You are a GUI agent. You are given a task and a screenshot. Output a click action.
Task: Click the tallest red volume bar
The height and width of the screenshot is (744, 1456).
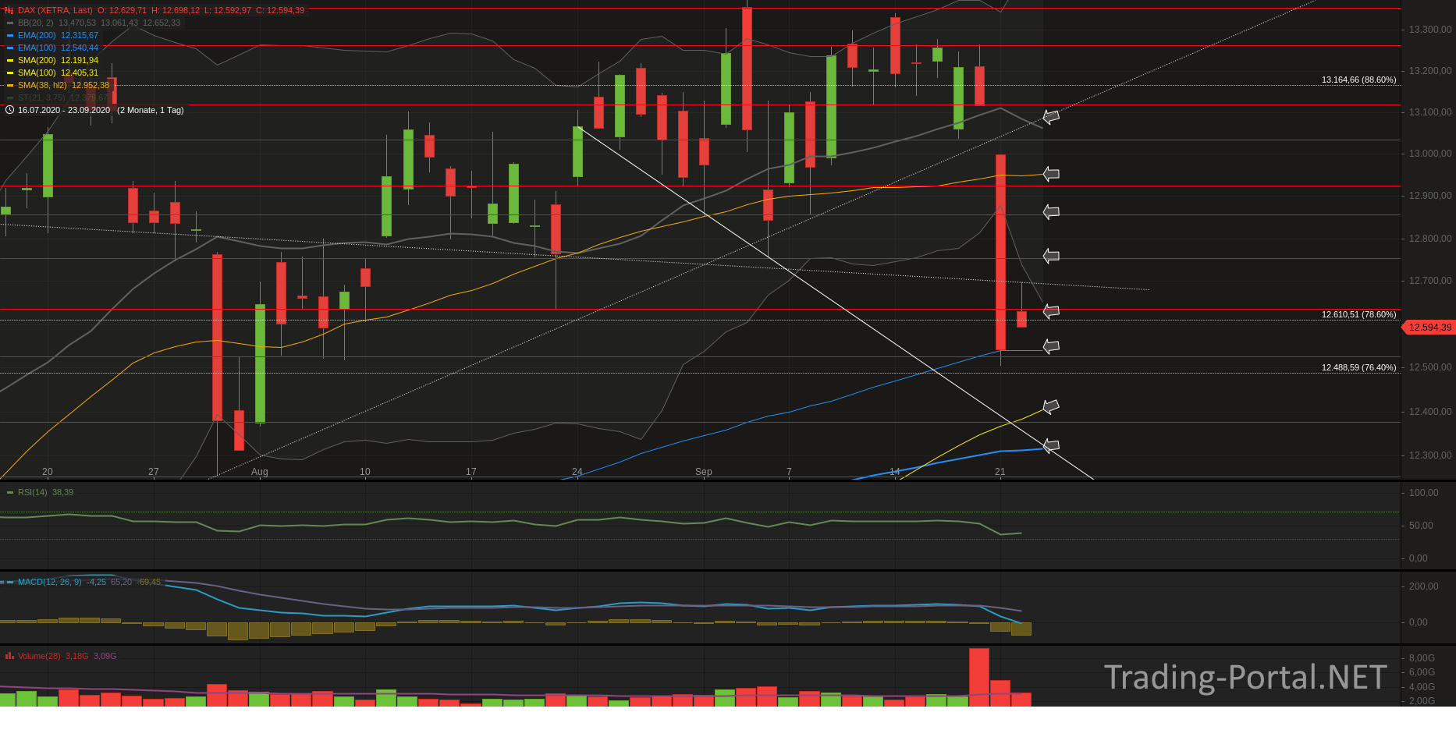[x=979, y=678]
